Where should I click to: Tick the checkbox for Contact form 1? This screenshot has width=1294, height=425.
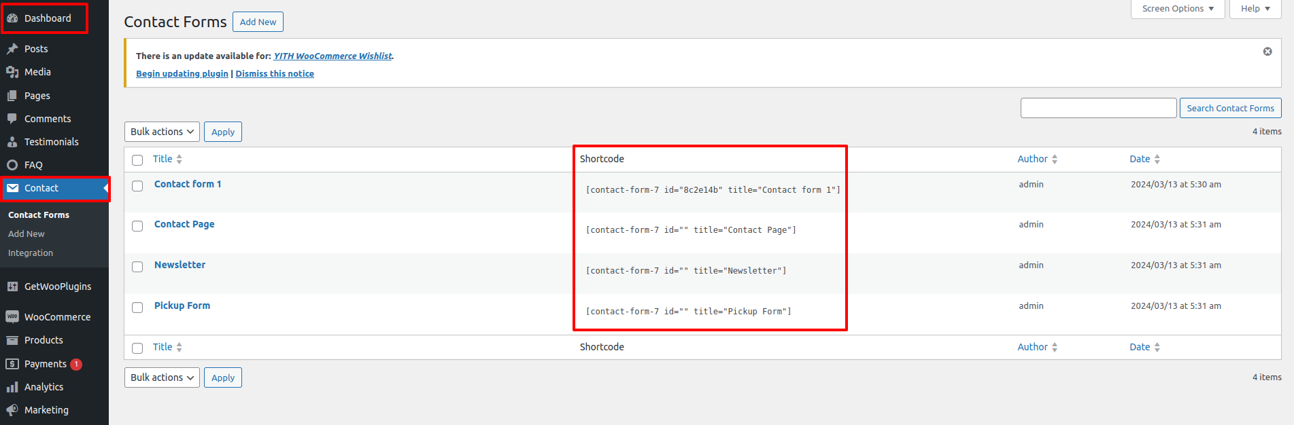137,186
